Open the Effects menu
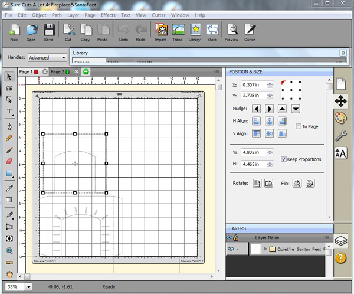Screen dimensions: 354x294 pos(108,14)
